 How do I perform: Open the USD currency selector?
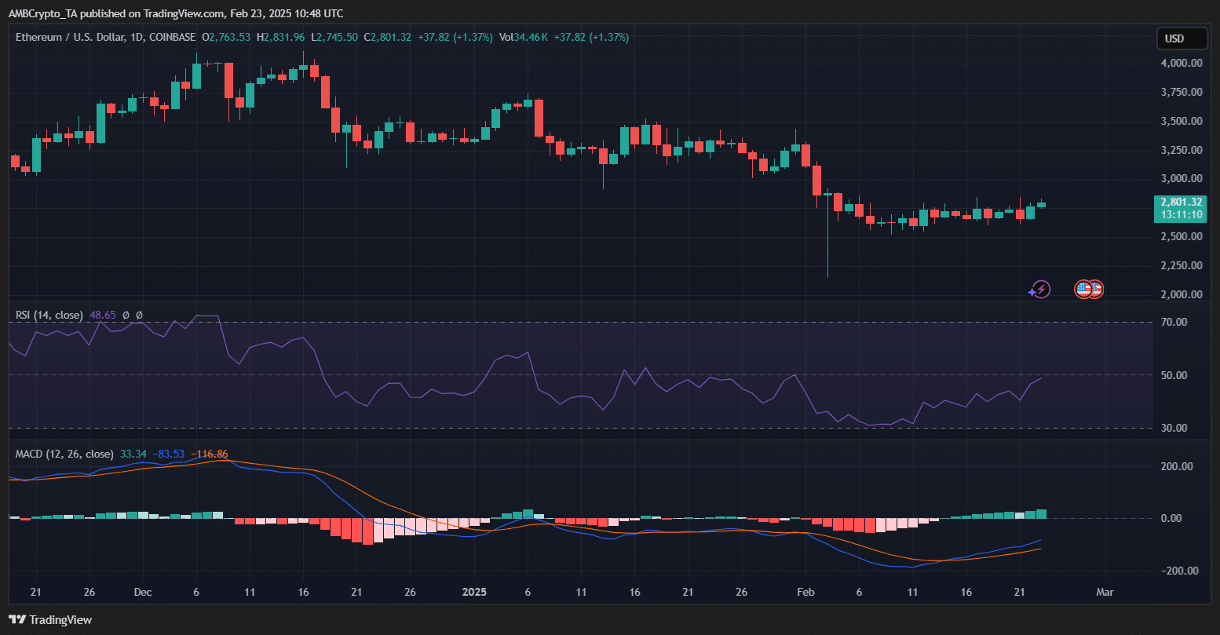tap(1182, 38)
